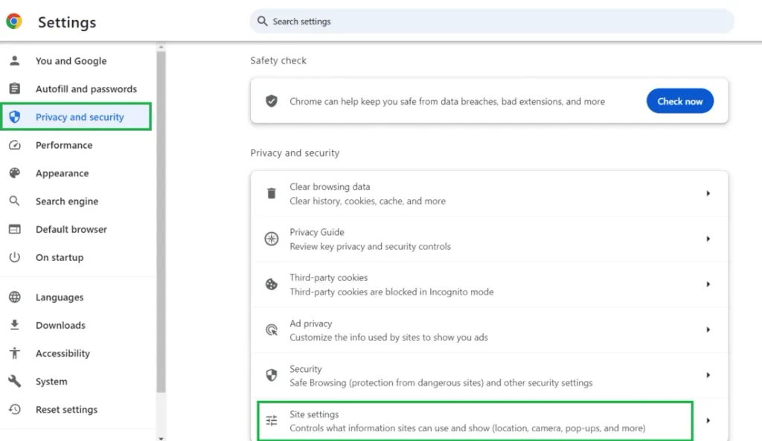This screenshot has height=441, width=762.
Task: Click the Settings page title
Action: [67, 22]
